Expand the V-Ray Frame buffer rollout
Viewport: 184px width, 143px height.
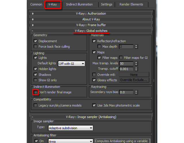coord(91,25)
